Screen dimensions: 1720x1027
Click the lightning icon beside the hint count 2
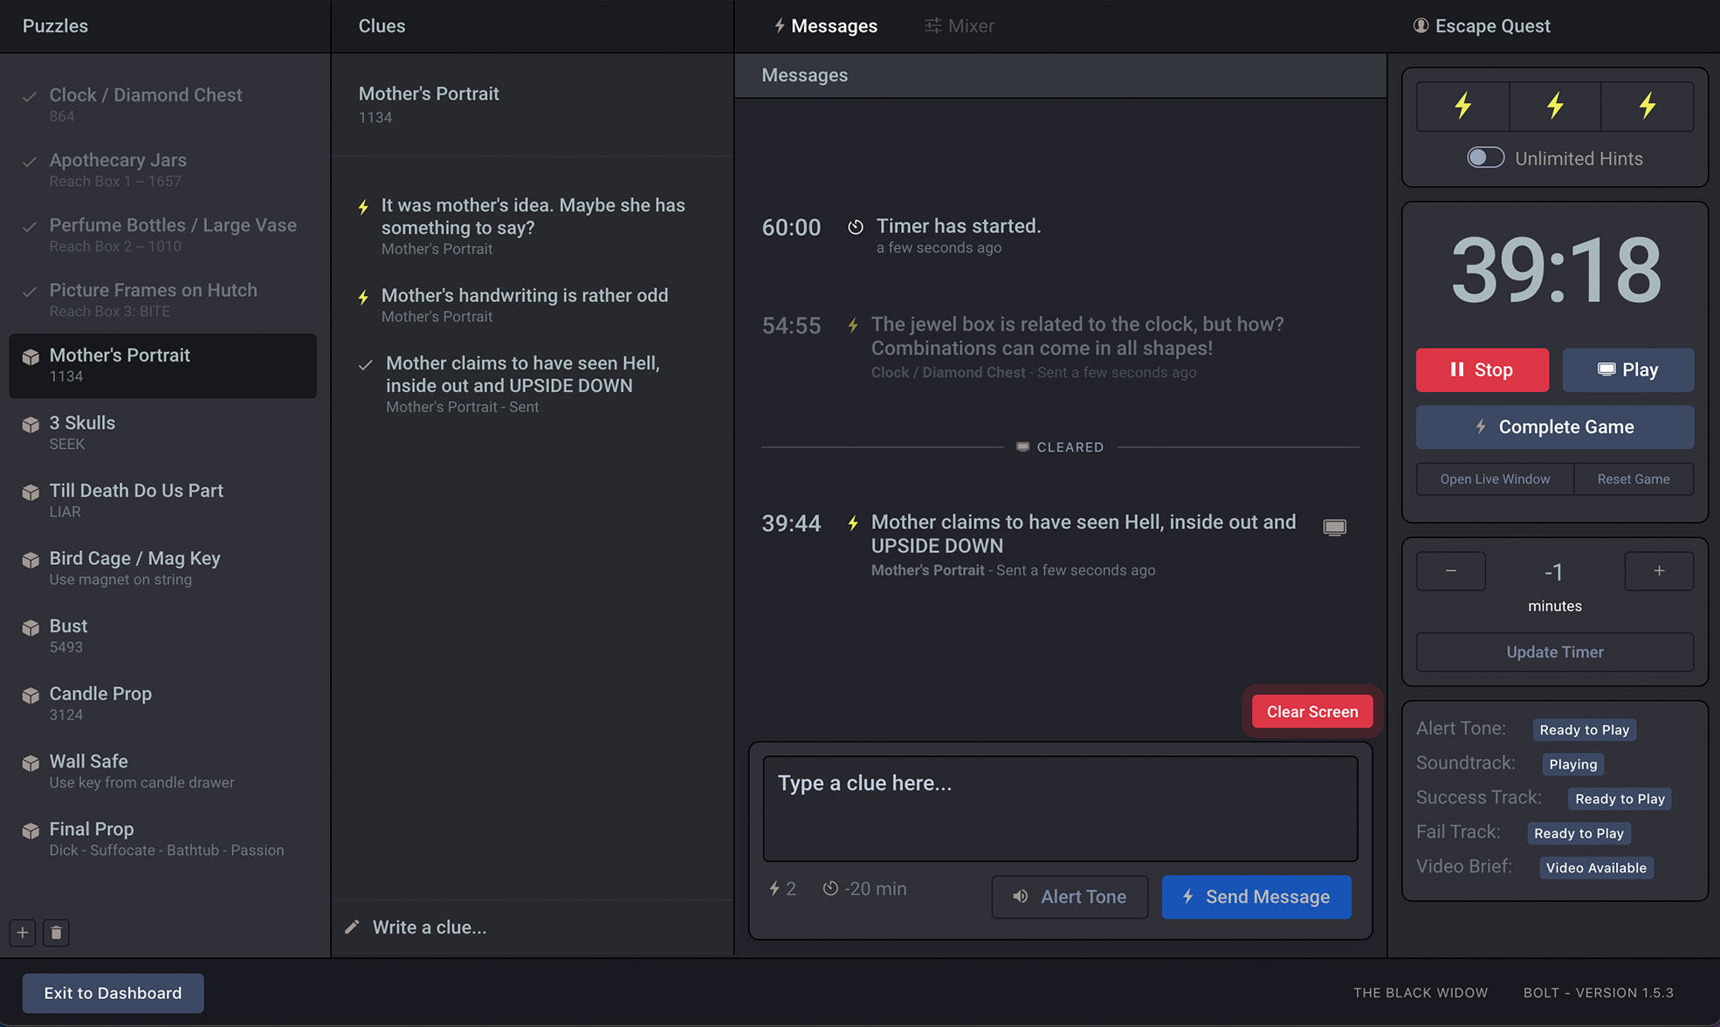pyautogui.click(x=775, y=888)
